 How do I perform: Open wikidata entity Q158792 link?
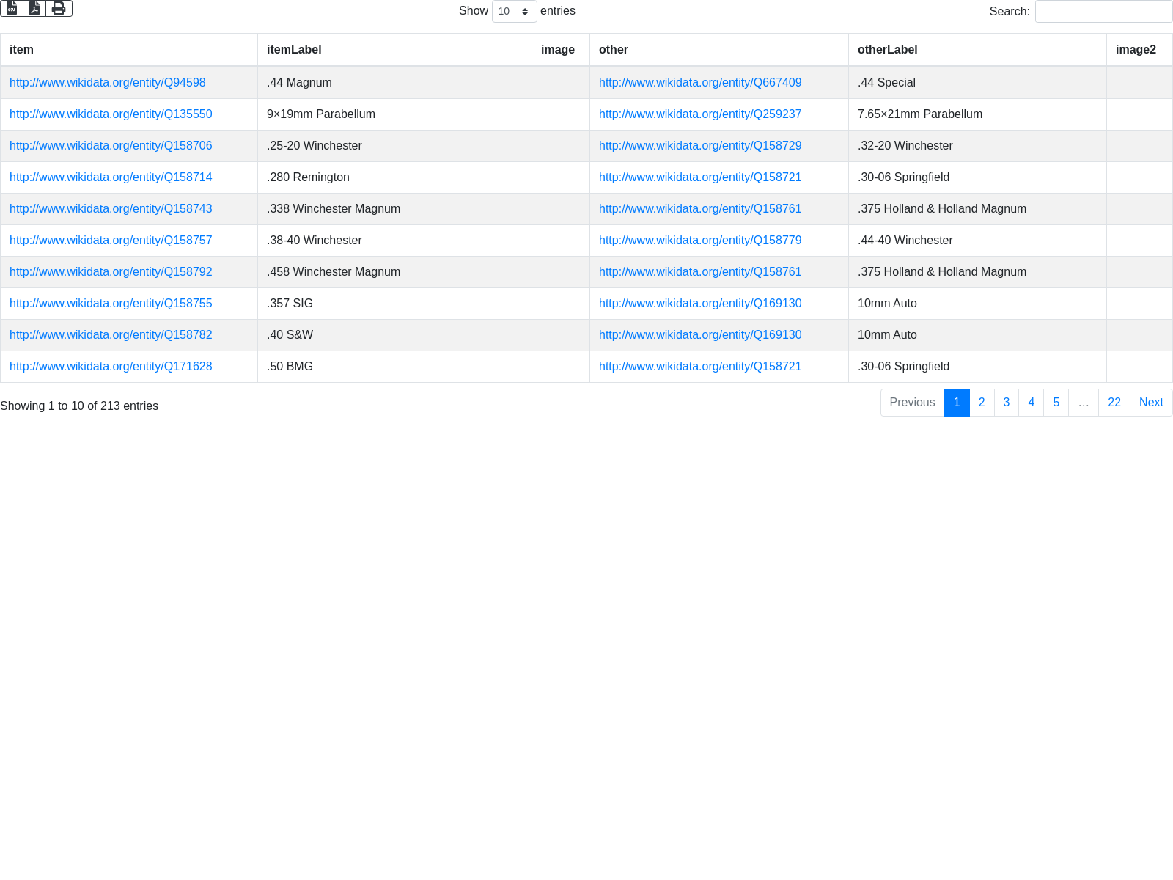point(111,272)
